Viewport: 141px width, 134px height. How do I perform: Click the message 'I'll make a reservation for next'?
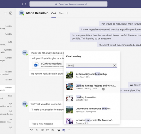46,110
